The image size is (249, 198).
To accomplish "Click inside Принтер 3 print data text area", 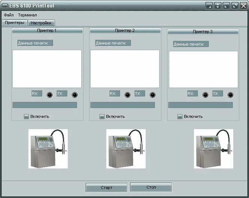I will coord(203,69).
